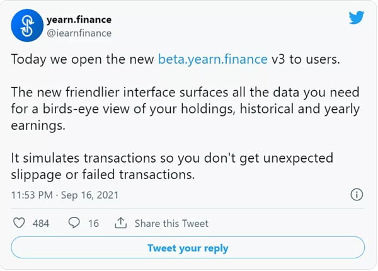The width and height of the screenshot is (378, 271).
Task: Click the 'Today we open the new' text
Action: point(83,59)
